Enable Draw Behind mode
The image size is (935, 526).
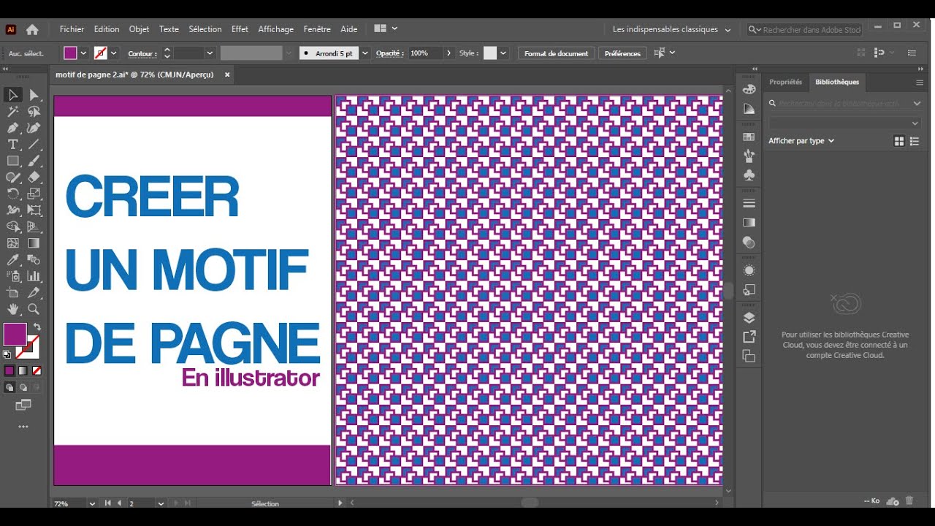pos(23,388)
